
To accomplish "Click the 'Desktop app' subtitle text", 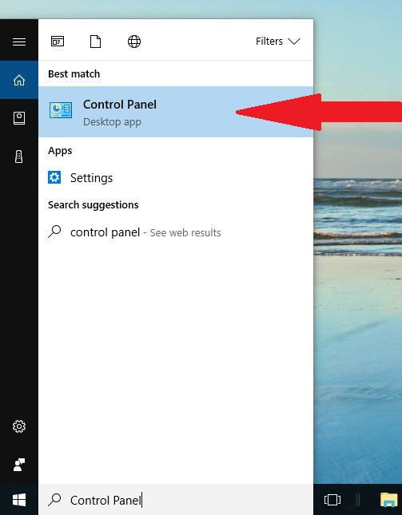I will click(112, 122).
